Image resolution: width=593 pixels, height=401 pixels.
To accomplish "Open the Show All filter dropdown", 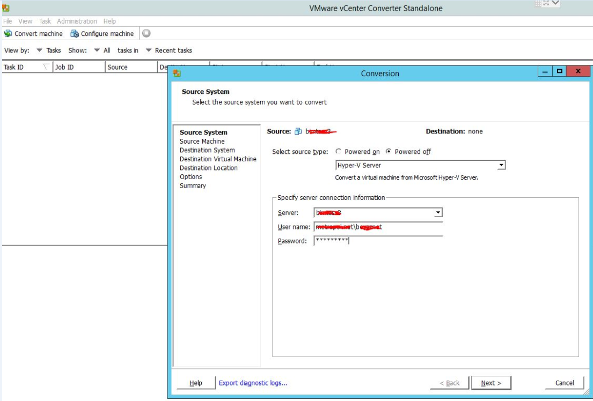I will tap(102, 50).
